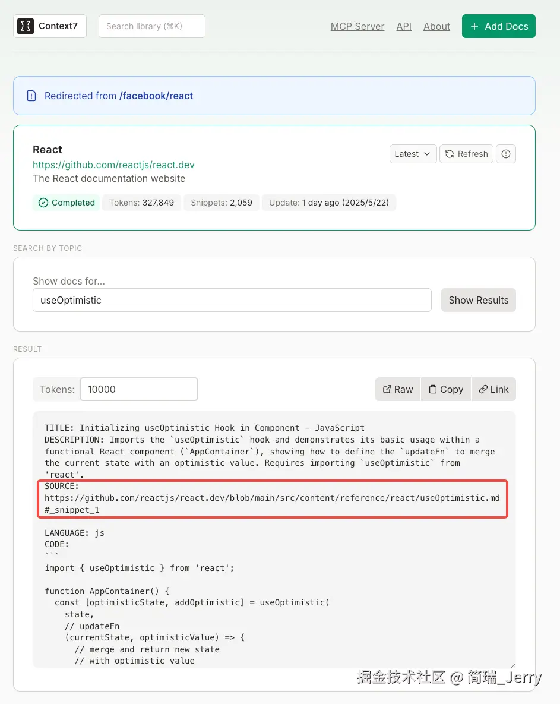Viewport: 560px width, 704px height.
Task: Click the info icon beside Refresh
Action: tap(506, 154)
